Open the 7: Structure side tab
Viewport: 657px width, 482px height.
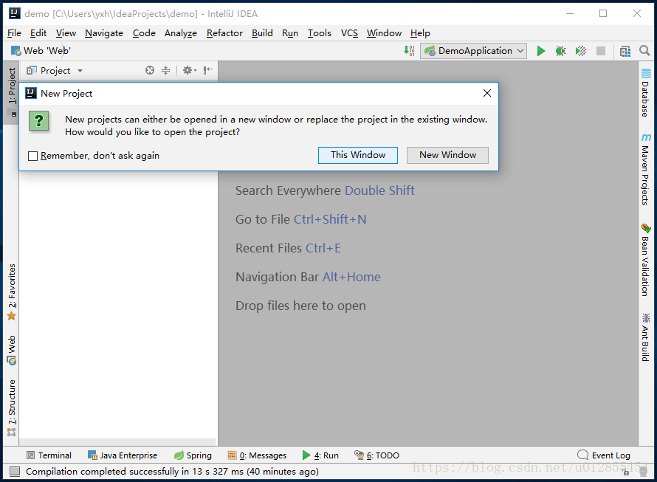[11, 407]
